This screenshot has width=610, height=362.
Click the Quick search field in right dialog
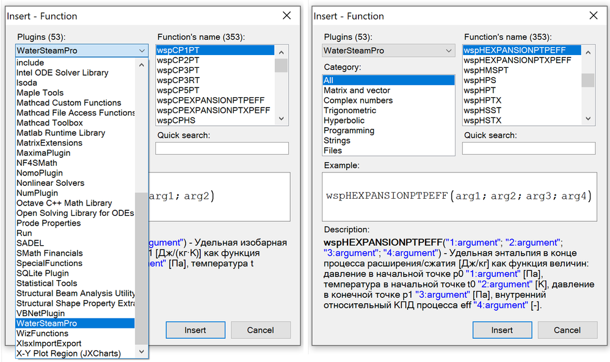528,149
